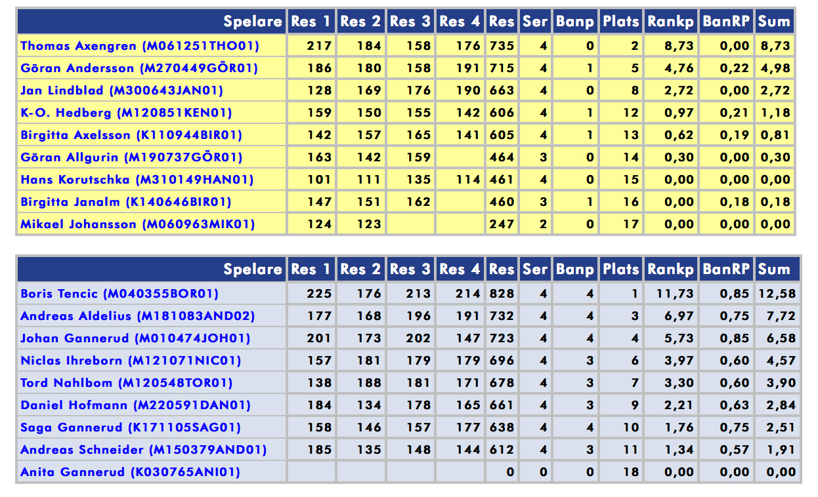The height and width of the screenshot is (497, 818).
Task: Click Göran Allgurin player name
Action: (131, 157)
